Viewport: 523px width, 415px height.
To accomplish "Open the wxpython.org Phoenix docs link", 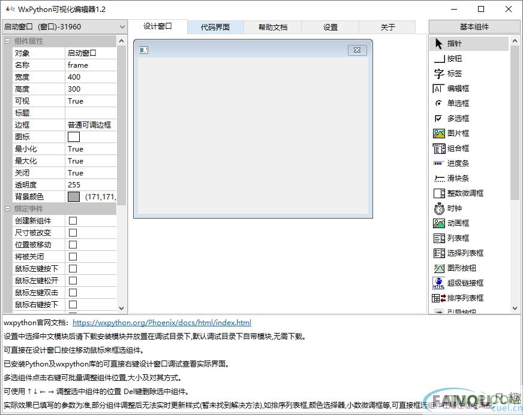I will (162, 322).
